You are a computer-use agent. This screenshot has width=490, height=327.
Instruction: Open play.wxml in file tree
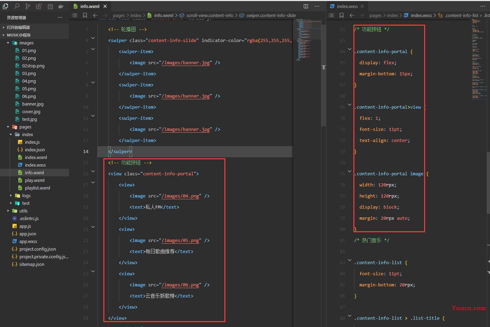35,180
